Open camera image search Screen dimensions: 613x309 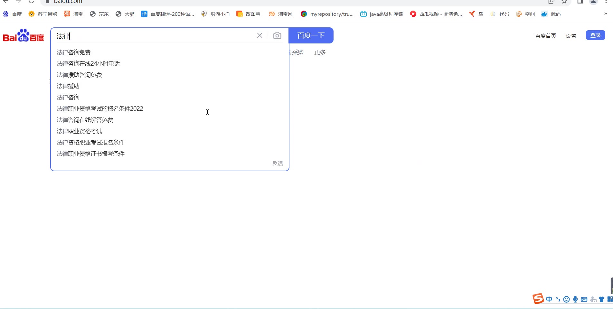pos(277,35)
